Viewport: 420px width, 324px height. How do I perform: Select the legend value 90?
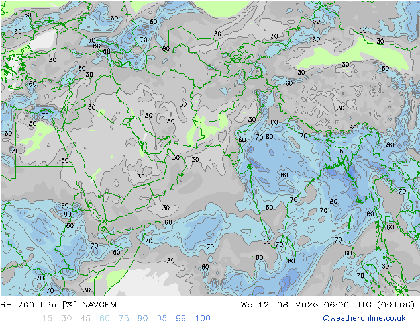pyautogui.click(x=142, y=319)
